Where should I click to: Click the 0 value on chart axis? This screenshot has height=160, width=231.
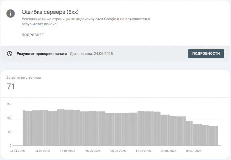click(x=10, y=146)
